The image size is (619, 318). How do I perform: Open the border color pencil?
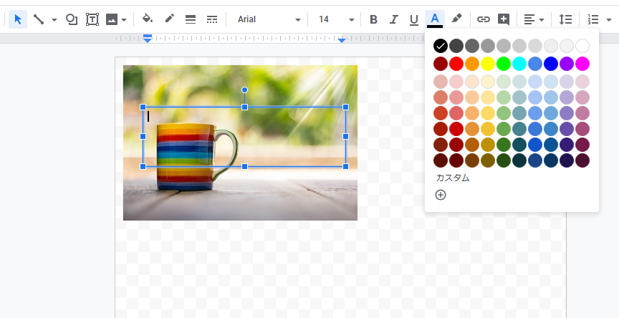click(x=169, y=19)
